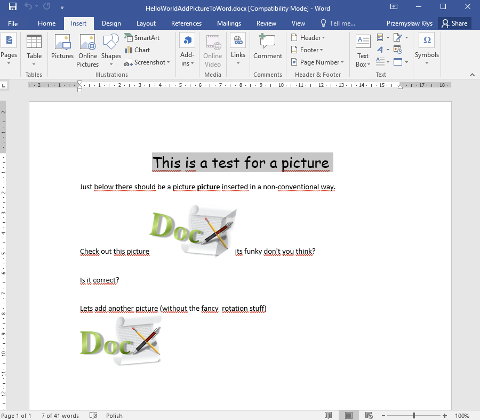Click the Chart button in Illustrations

[x=138, y=50]
